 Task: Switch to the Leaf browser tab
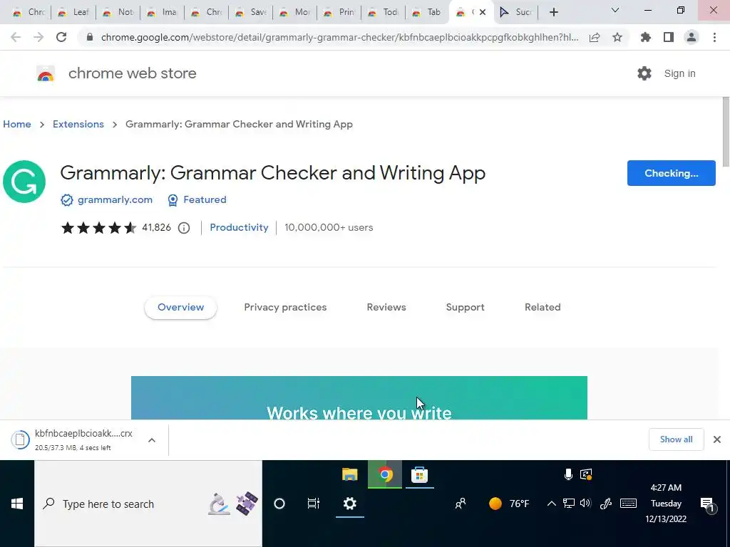(73, 12)
